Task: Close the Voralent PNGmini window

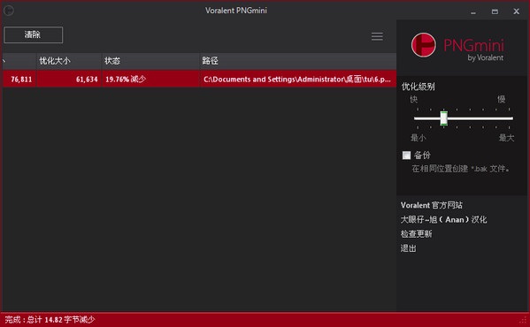Action: [x=516, y=11]
